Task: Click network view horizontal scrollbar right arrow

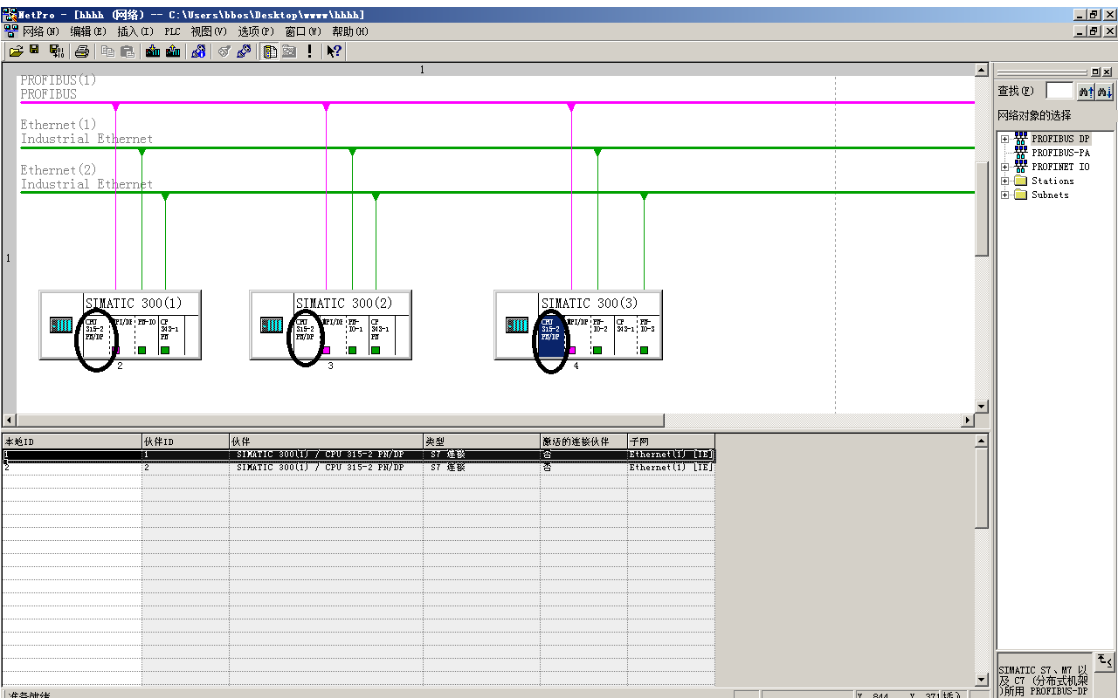Action: [967, 421]
